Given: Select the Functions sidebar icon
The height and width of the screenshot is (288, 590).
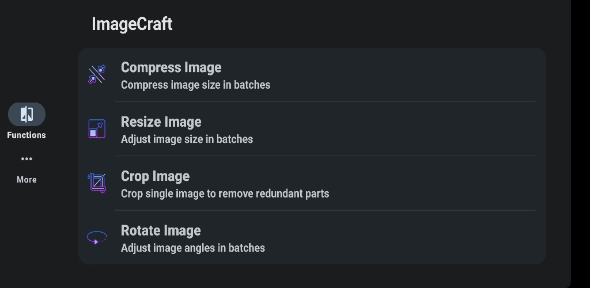Looking at the screenshot, I should pyautogui.click(x=27, y=114).
